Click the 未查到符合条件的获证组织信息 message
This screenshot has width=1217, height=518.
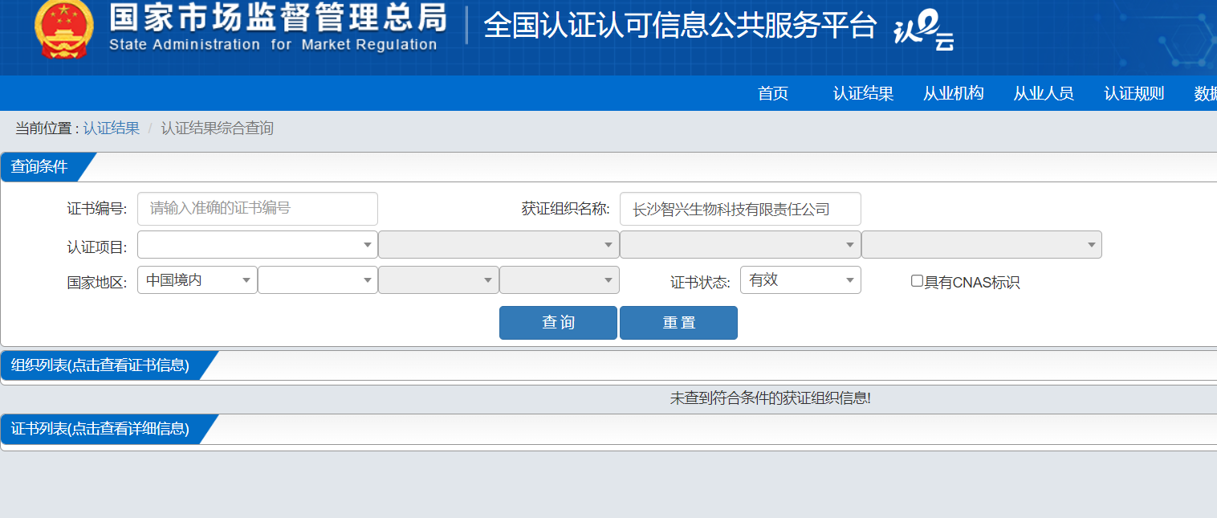pyautogui.click(x=771, y=398)
